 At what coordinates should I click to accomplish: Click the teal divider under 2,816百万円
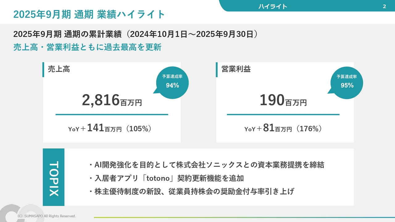[112, 115]
